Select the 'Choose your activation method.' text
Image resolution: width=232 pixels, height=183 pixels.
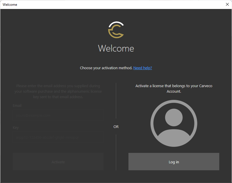106,68
